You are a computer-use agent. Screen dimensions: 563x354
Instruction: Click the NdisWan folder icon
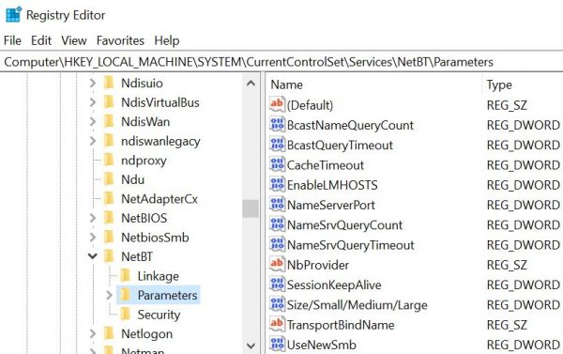pyautogui.click(x=109, y=121)
